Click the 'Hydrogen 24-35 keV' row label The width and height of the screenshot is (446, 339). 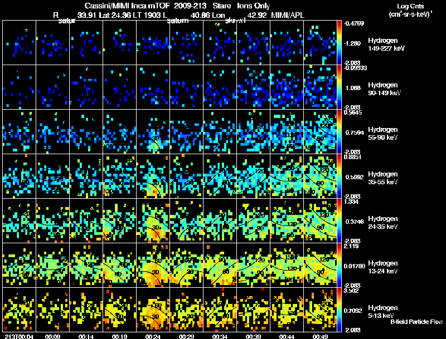(x=383, y=223)
